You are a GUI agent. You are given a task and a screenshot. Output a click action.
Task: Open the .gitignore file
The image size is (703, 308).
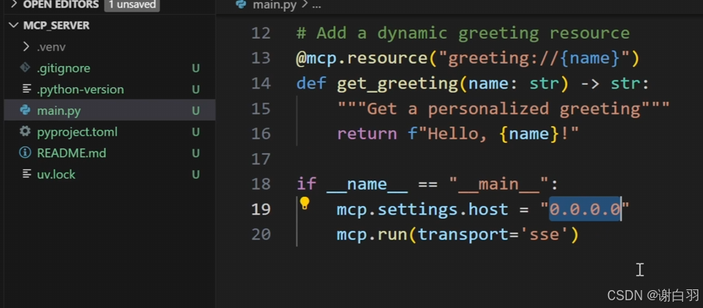[x=64, y=68]
